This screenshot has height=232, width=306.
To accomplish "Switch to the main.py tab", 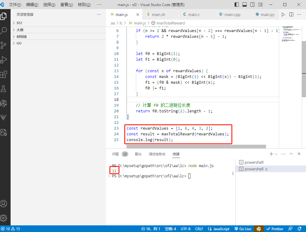I will [x=265, y=14].
